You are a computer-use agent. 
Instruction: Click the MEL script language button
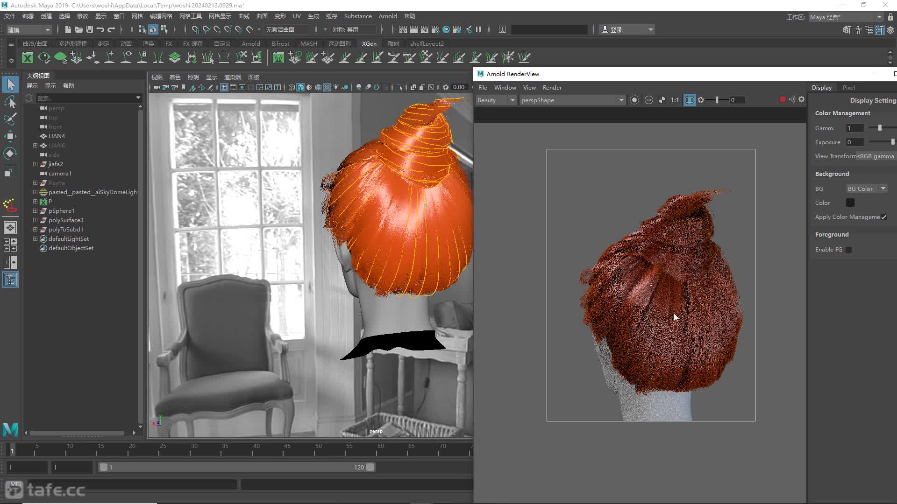16,484
